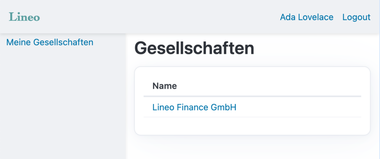The height and width of the screenshot is (159, 380).
Task: Click the Name column header
Action: [x=164, y=86]
